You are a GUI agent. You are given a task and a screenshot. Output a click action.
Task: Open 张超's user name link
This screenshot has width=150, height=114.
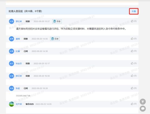[x=18, y=88]
